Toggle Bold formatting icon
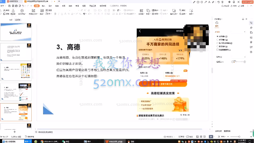Screen dimensions: 254x143 [55, 14]
